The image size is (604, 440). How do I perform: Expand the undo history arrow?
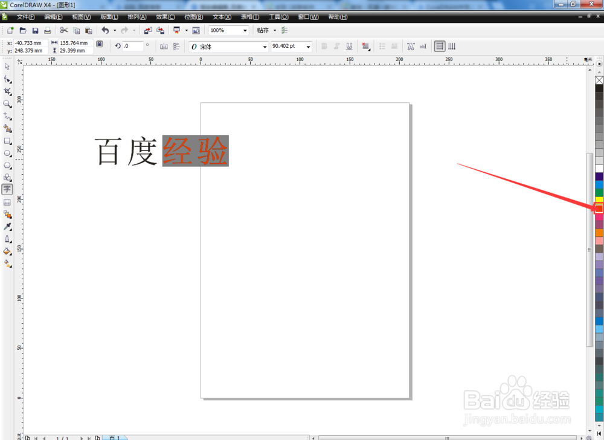pos(114,30)
